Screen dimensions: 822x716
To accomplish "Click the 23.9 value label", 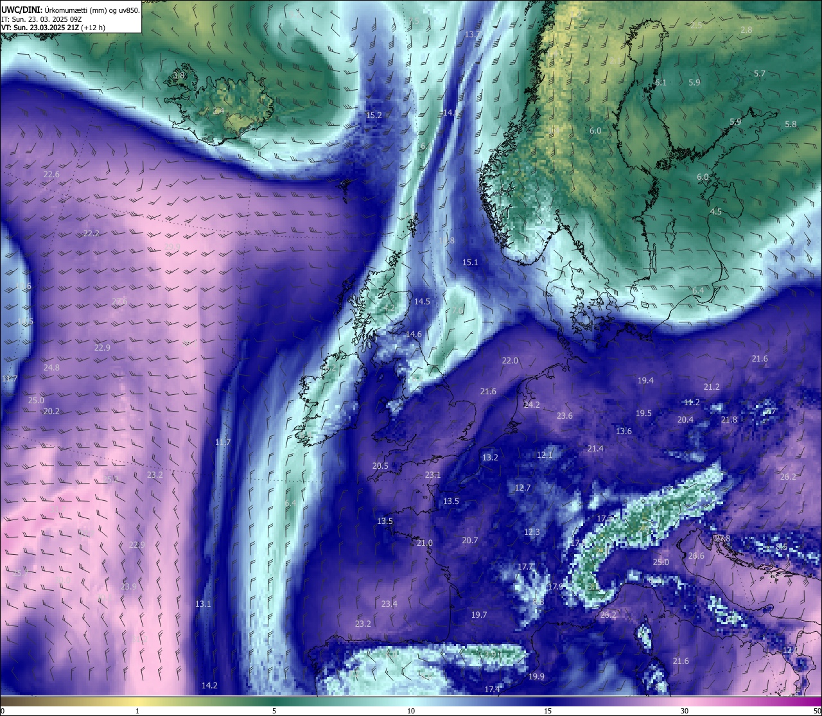I will 128,586.
